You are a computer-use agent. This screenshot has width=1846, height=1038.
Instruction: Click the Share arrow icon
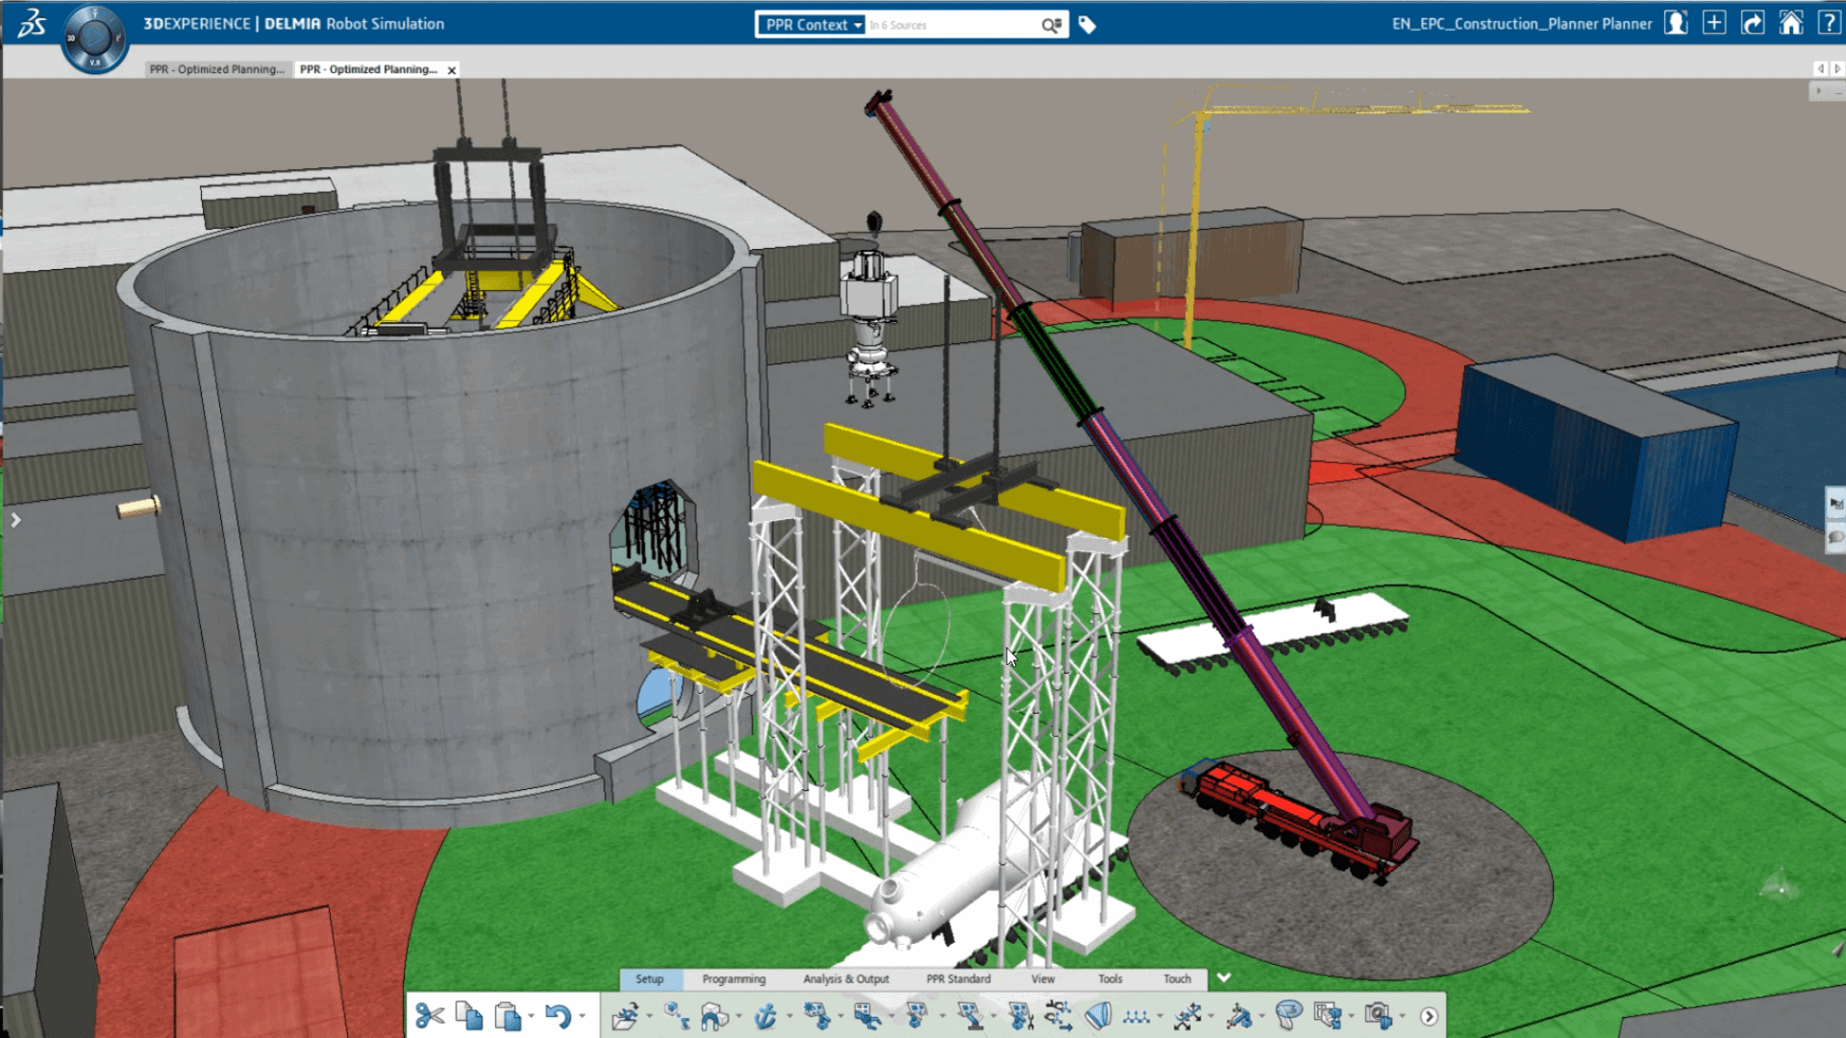[1752, 24]
